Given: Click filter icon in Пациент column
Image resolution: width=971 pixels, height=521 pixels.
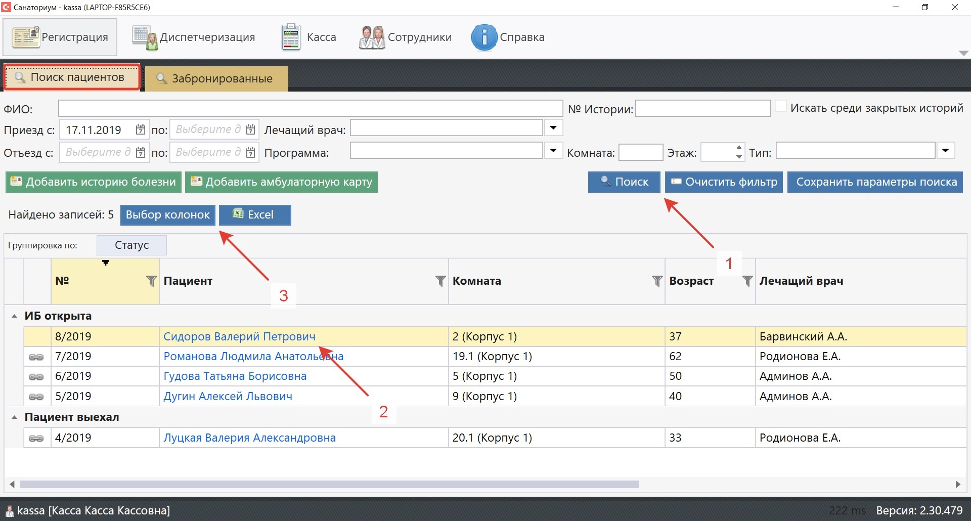Looking at the screenshot, I should coord(440,281).
